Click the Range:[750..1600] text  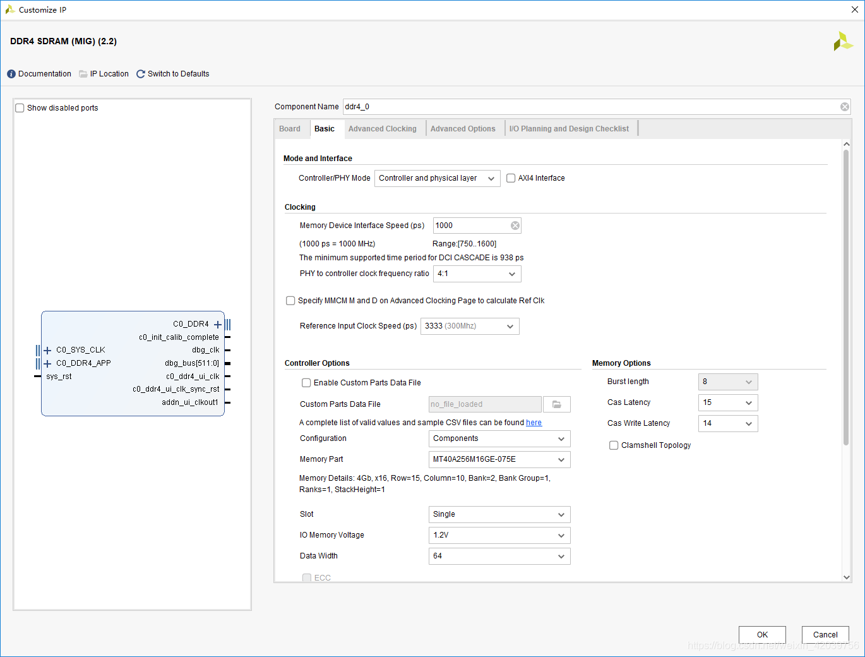(464, 244)
